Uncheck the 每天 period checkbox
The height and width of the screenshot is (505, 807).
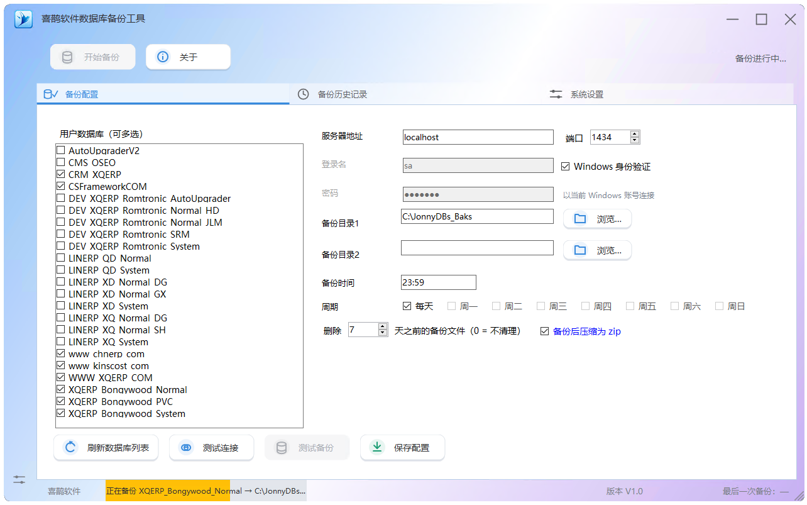(x=407, y=306)
